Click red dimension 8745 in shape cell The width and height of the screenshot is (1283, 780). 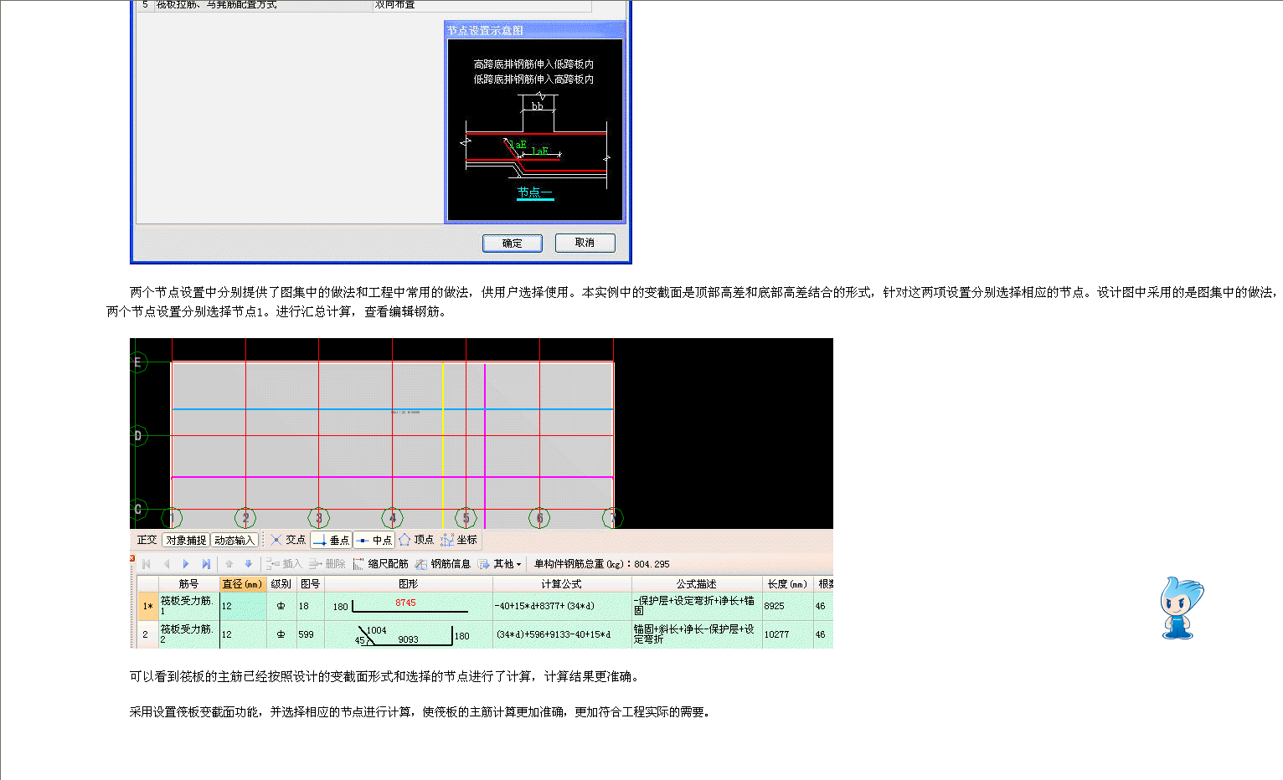point(405,603)
